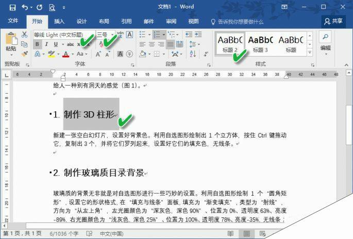Click the Character Border A icon
The height and width of the screenshot is (239, 353).
click(129, 35)
